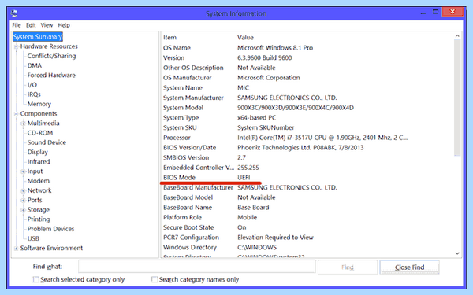This screenshot has width=473, height=295.
Task: Expand the Software Environment node
Action: [x=16, y=249]
